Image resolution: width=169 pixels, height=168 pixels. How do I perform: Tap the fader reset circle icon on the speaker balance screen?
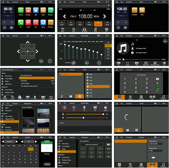coord(50,61)
